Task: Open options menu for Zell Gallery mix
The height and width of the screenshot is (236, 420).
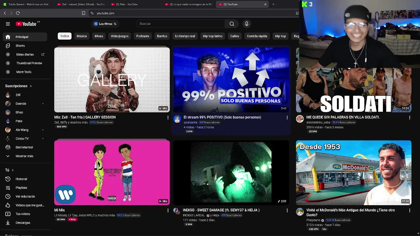Action: pos(168,117)
